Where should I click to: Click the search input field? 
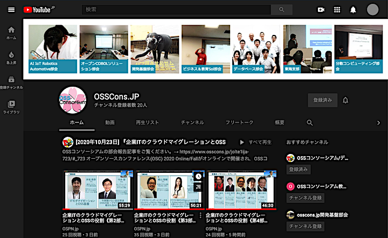click(x=176, y=10)
